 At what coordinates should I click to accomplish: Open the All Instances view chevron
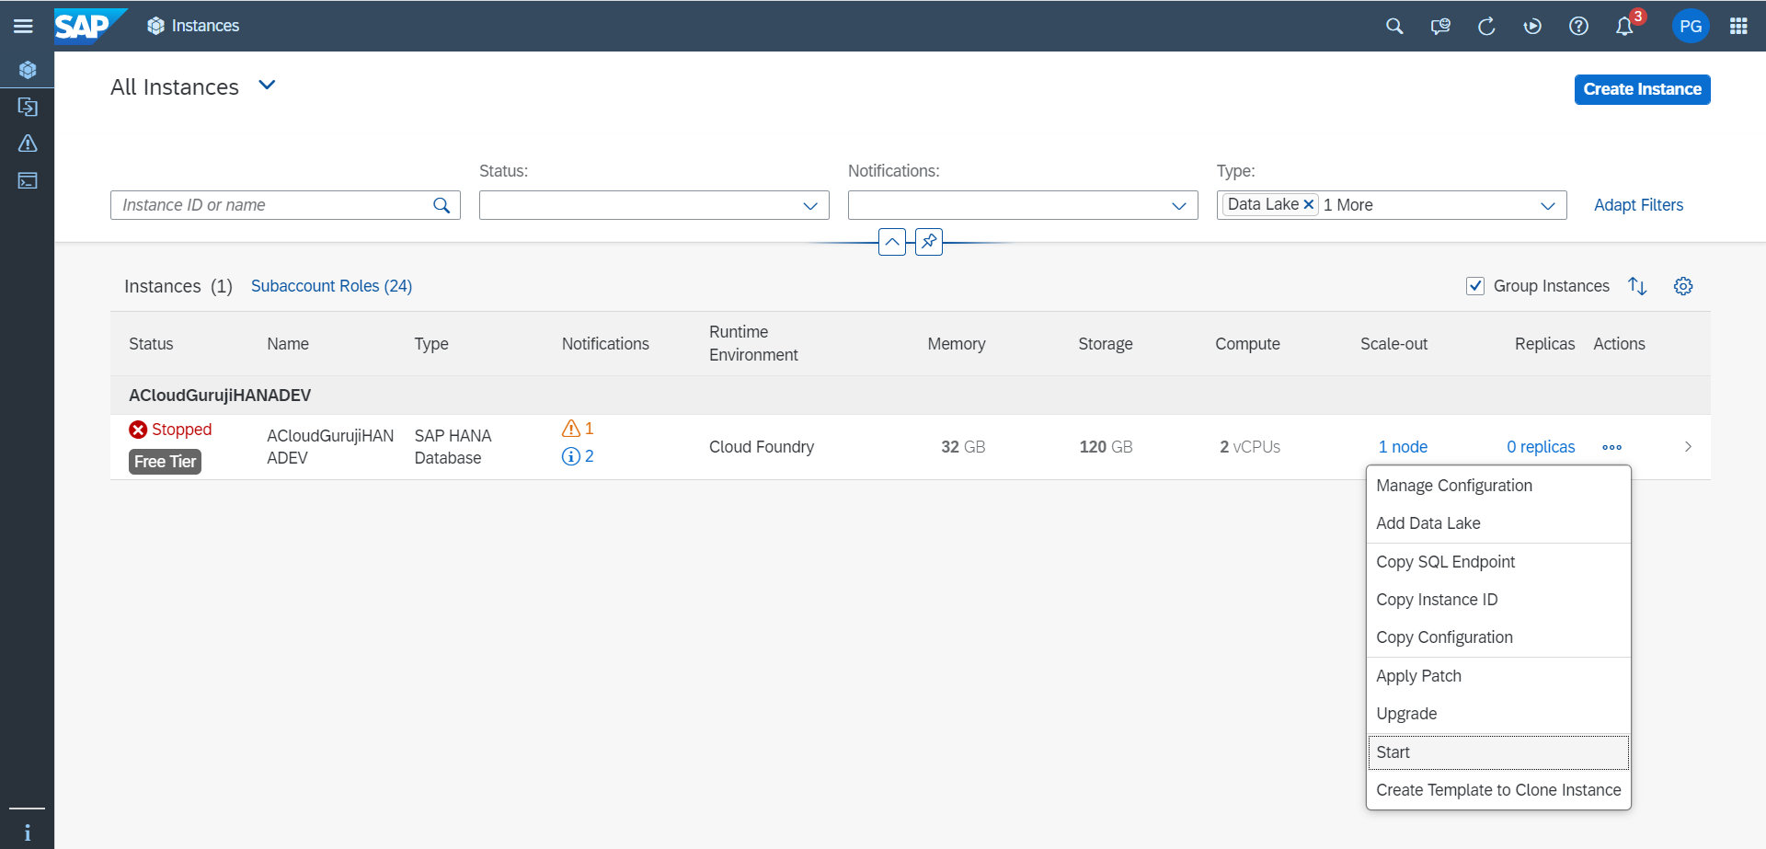tap(267, 86)
